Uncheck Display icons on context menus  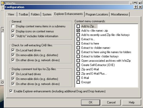pyautogui.click(x=13, y=31)
